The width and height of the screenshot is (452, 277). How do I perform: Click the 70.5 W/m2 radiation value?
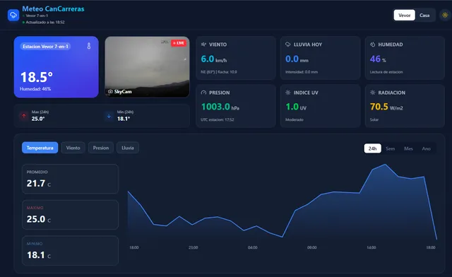tap(386, 107)
